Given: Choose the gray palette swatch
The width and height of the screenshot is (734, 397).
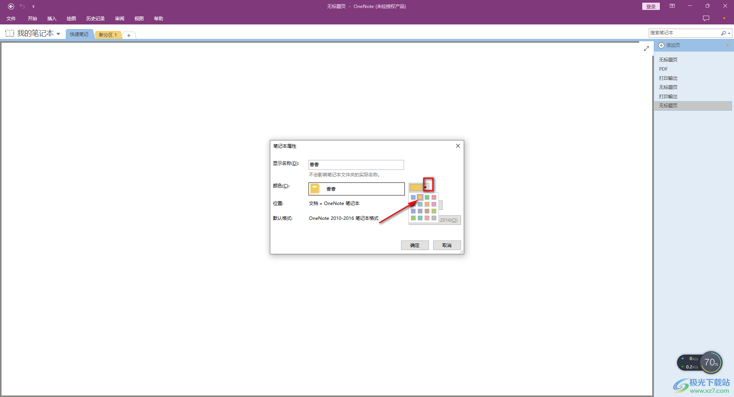Looking at the screenshot, I should pos(434,218).
